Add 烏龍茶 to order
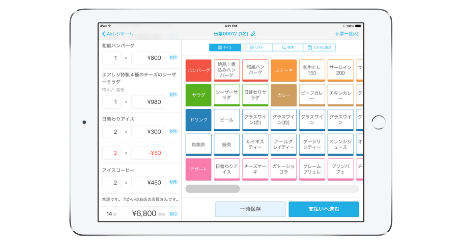 point(199,145)
